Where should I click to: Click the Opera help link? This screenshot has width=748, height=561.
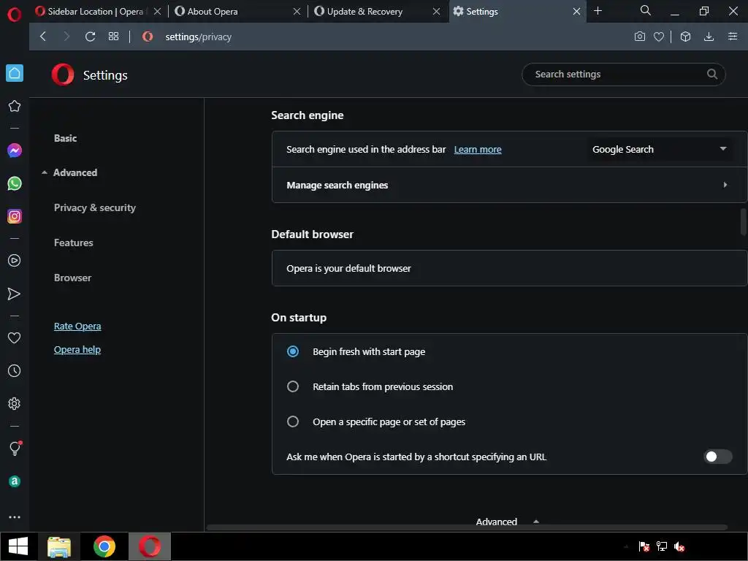pos(77,350)
